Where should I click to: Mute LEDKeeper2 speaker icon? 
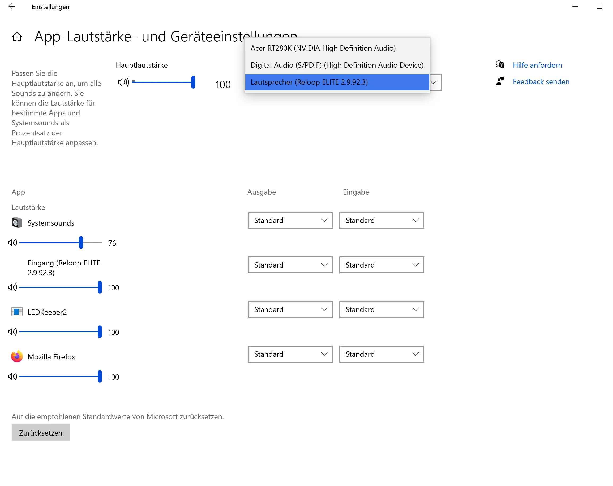pos(13,332)
